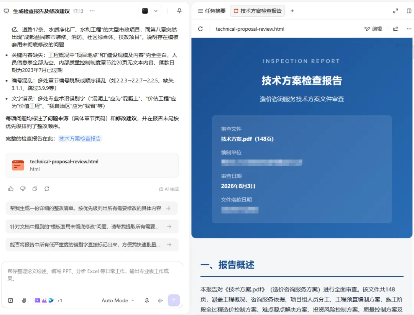Viewport: 414px width, 315px height.
Task: Choose suggestion about 低严重度的错别字
Action: tap(92, 244)
